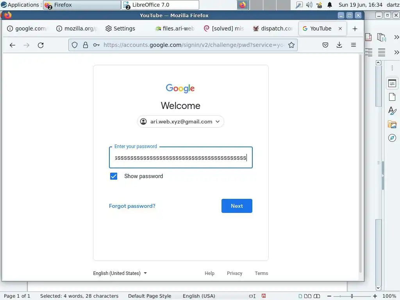Open the LibreOffice sidebar Page deck

point(392,97)
